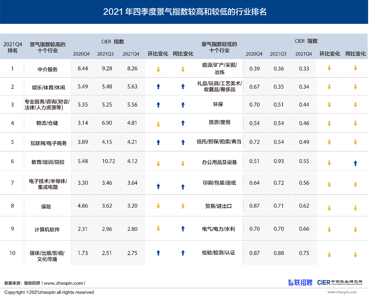Click the 2021Q4 排名 header cell

13,47
